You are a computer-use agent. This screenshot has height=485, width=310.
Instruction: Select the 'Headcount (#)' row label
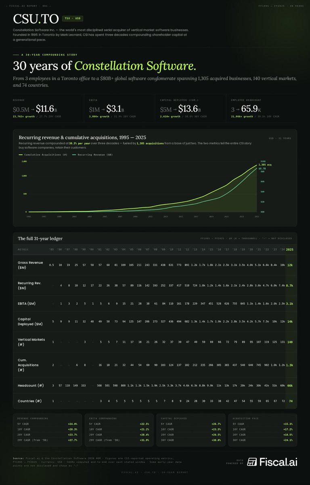pyautogui.click(x=31, y=385)
